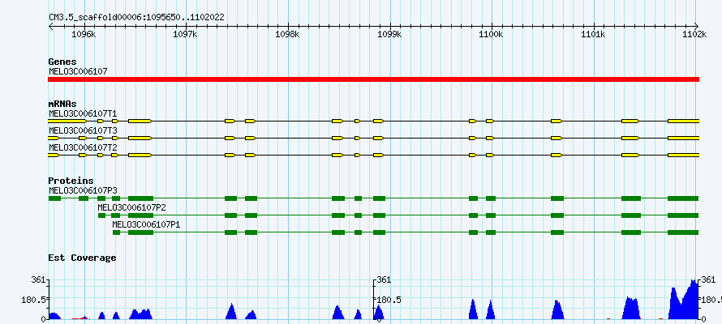The width and height of the screenshot is (722, 324).
Task: Click the left arrow of the ruler
Action: [50, 26]
